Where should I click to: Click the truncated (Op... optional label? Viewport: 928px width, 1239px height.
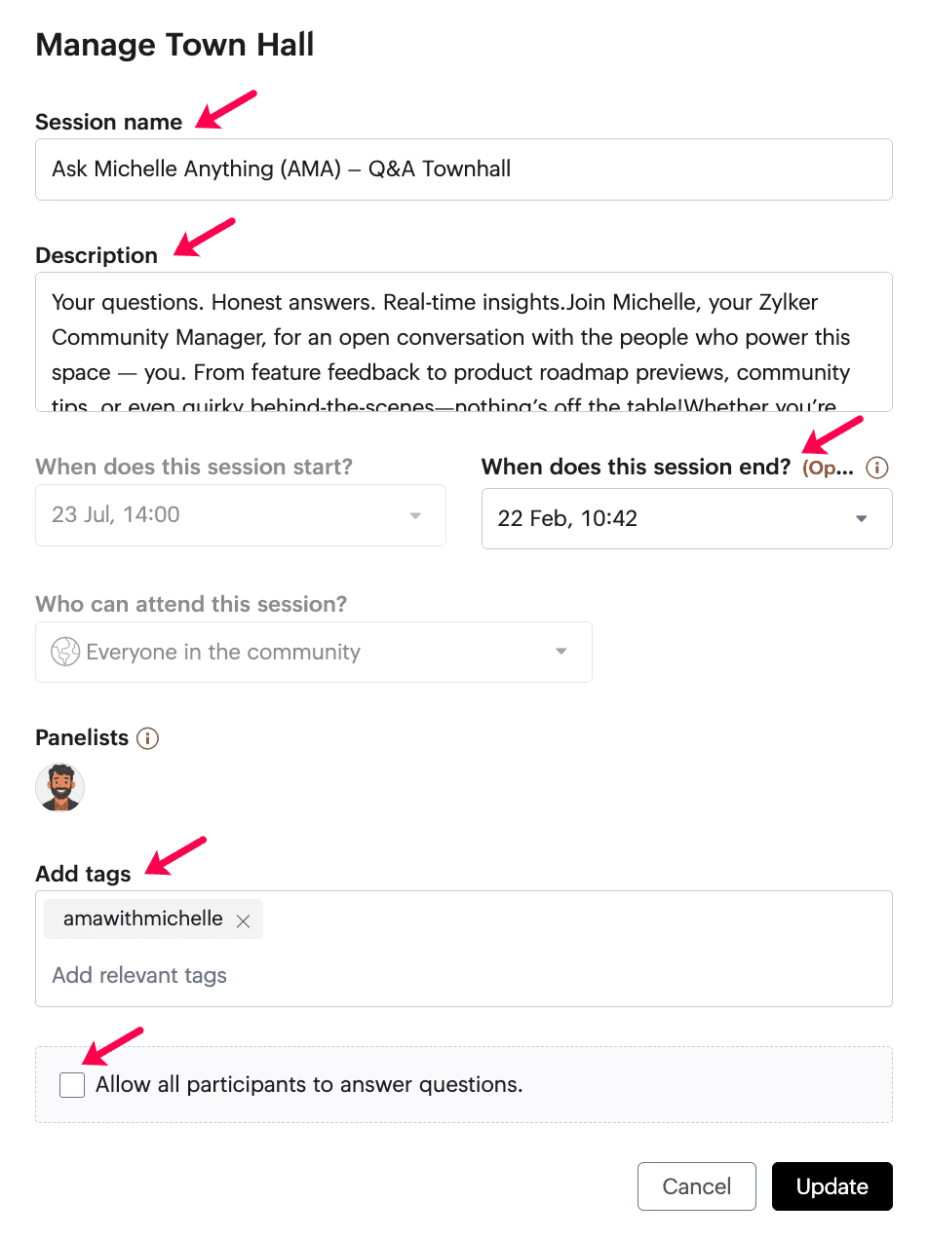(828, 468)
